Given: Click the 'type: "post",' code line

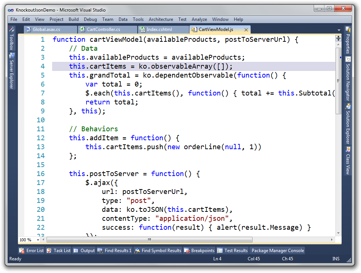Looking at the screenshot, I should (128, 201).
